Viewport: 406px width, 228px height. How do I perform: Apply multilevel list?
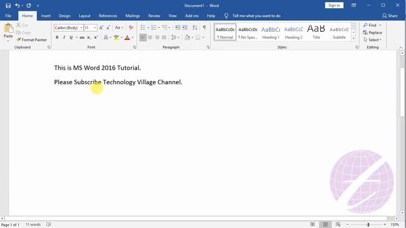(x=165, y=28)
